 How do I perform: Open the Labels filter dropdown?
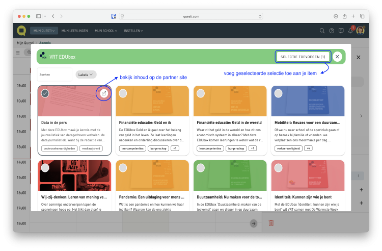click(x=86, y=74)
